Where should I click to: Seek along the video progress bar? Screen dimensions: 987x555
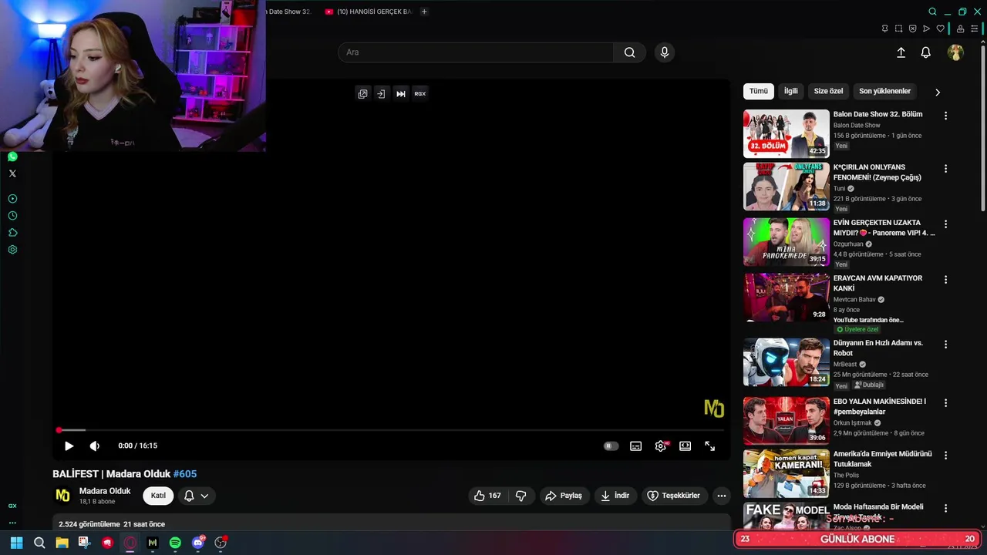tap(391, 430)
